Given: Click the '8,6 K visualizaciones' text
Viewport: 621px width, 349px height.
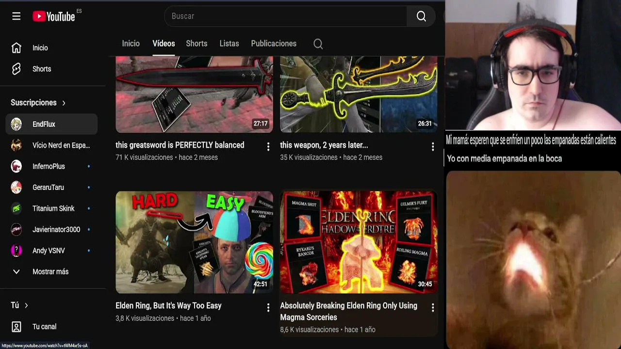Looking at the screenshot, I should coord(309,330).
